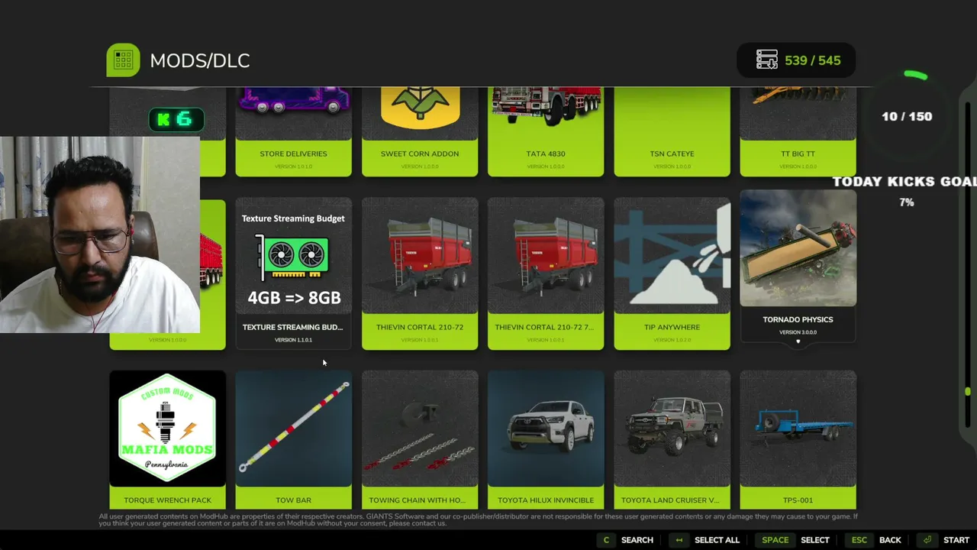The width and height of the screenshot is (977, 550).
Task: Click the green graphics card icon
Action: [x=293, y=256]
